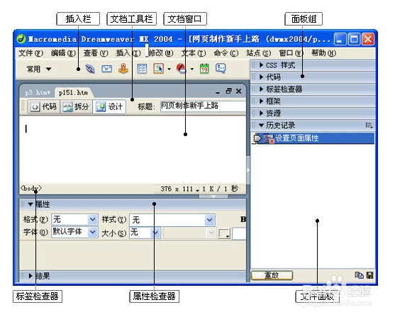Close the p151.htm document window

pos(239,91)
